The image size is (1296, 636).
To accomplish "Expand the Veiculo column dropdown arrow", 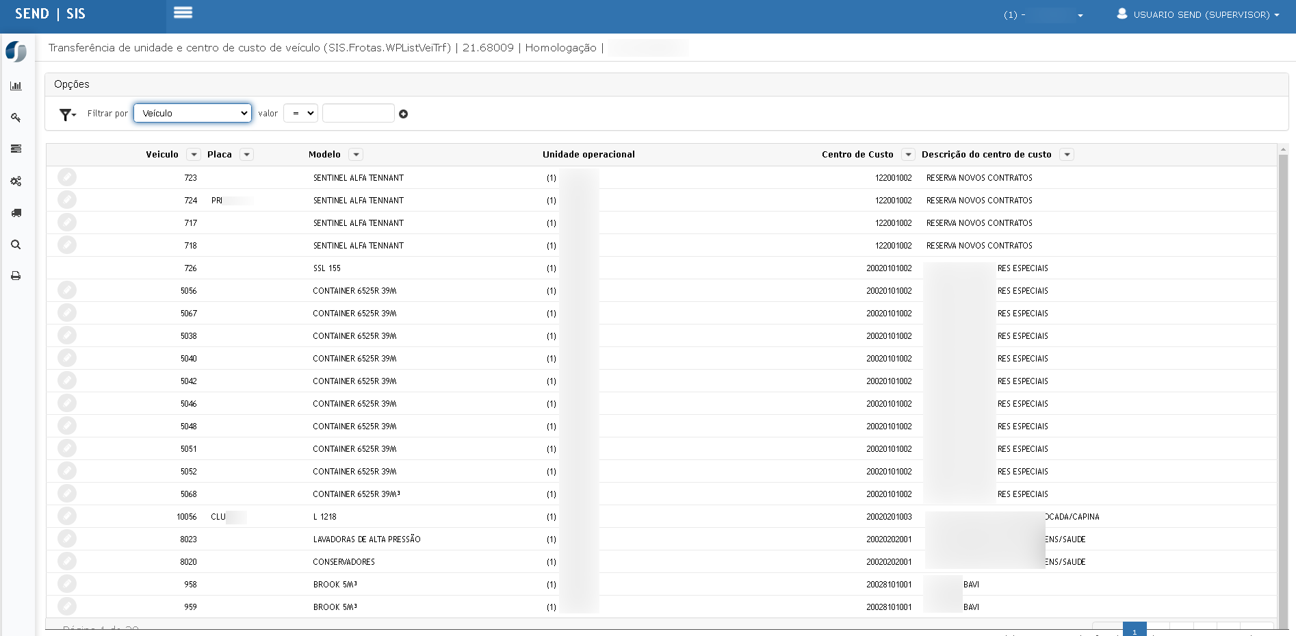I will pos(194,155).
